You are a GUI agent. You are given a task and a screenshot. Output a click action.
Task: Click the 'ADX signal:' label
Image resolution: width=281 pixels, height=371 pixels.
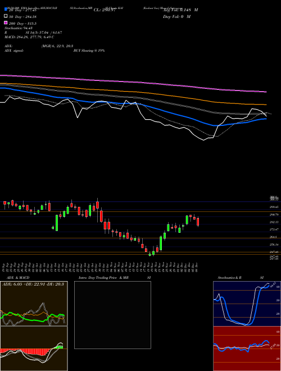(14, 51)
